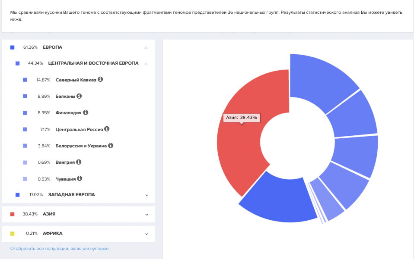The height and width of the screenshot is (259, 414).
Task: Expand the АЗИЯ section chevron
Action: pyautogui.click(x=147, y=214)
